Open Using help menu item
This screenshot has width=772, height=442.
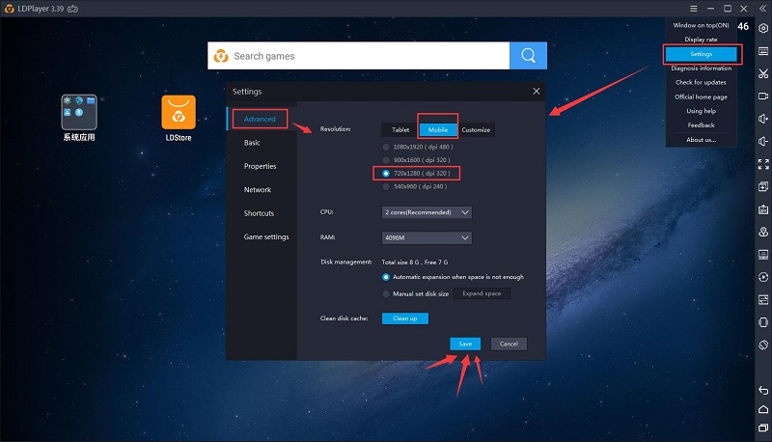702,111
